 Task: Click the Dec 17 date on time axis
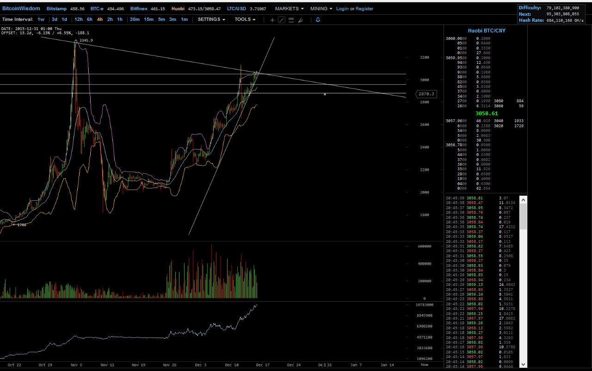pyautogui.click(x=263, y=365)
